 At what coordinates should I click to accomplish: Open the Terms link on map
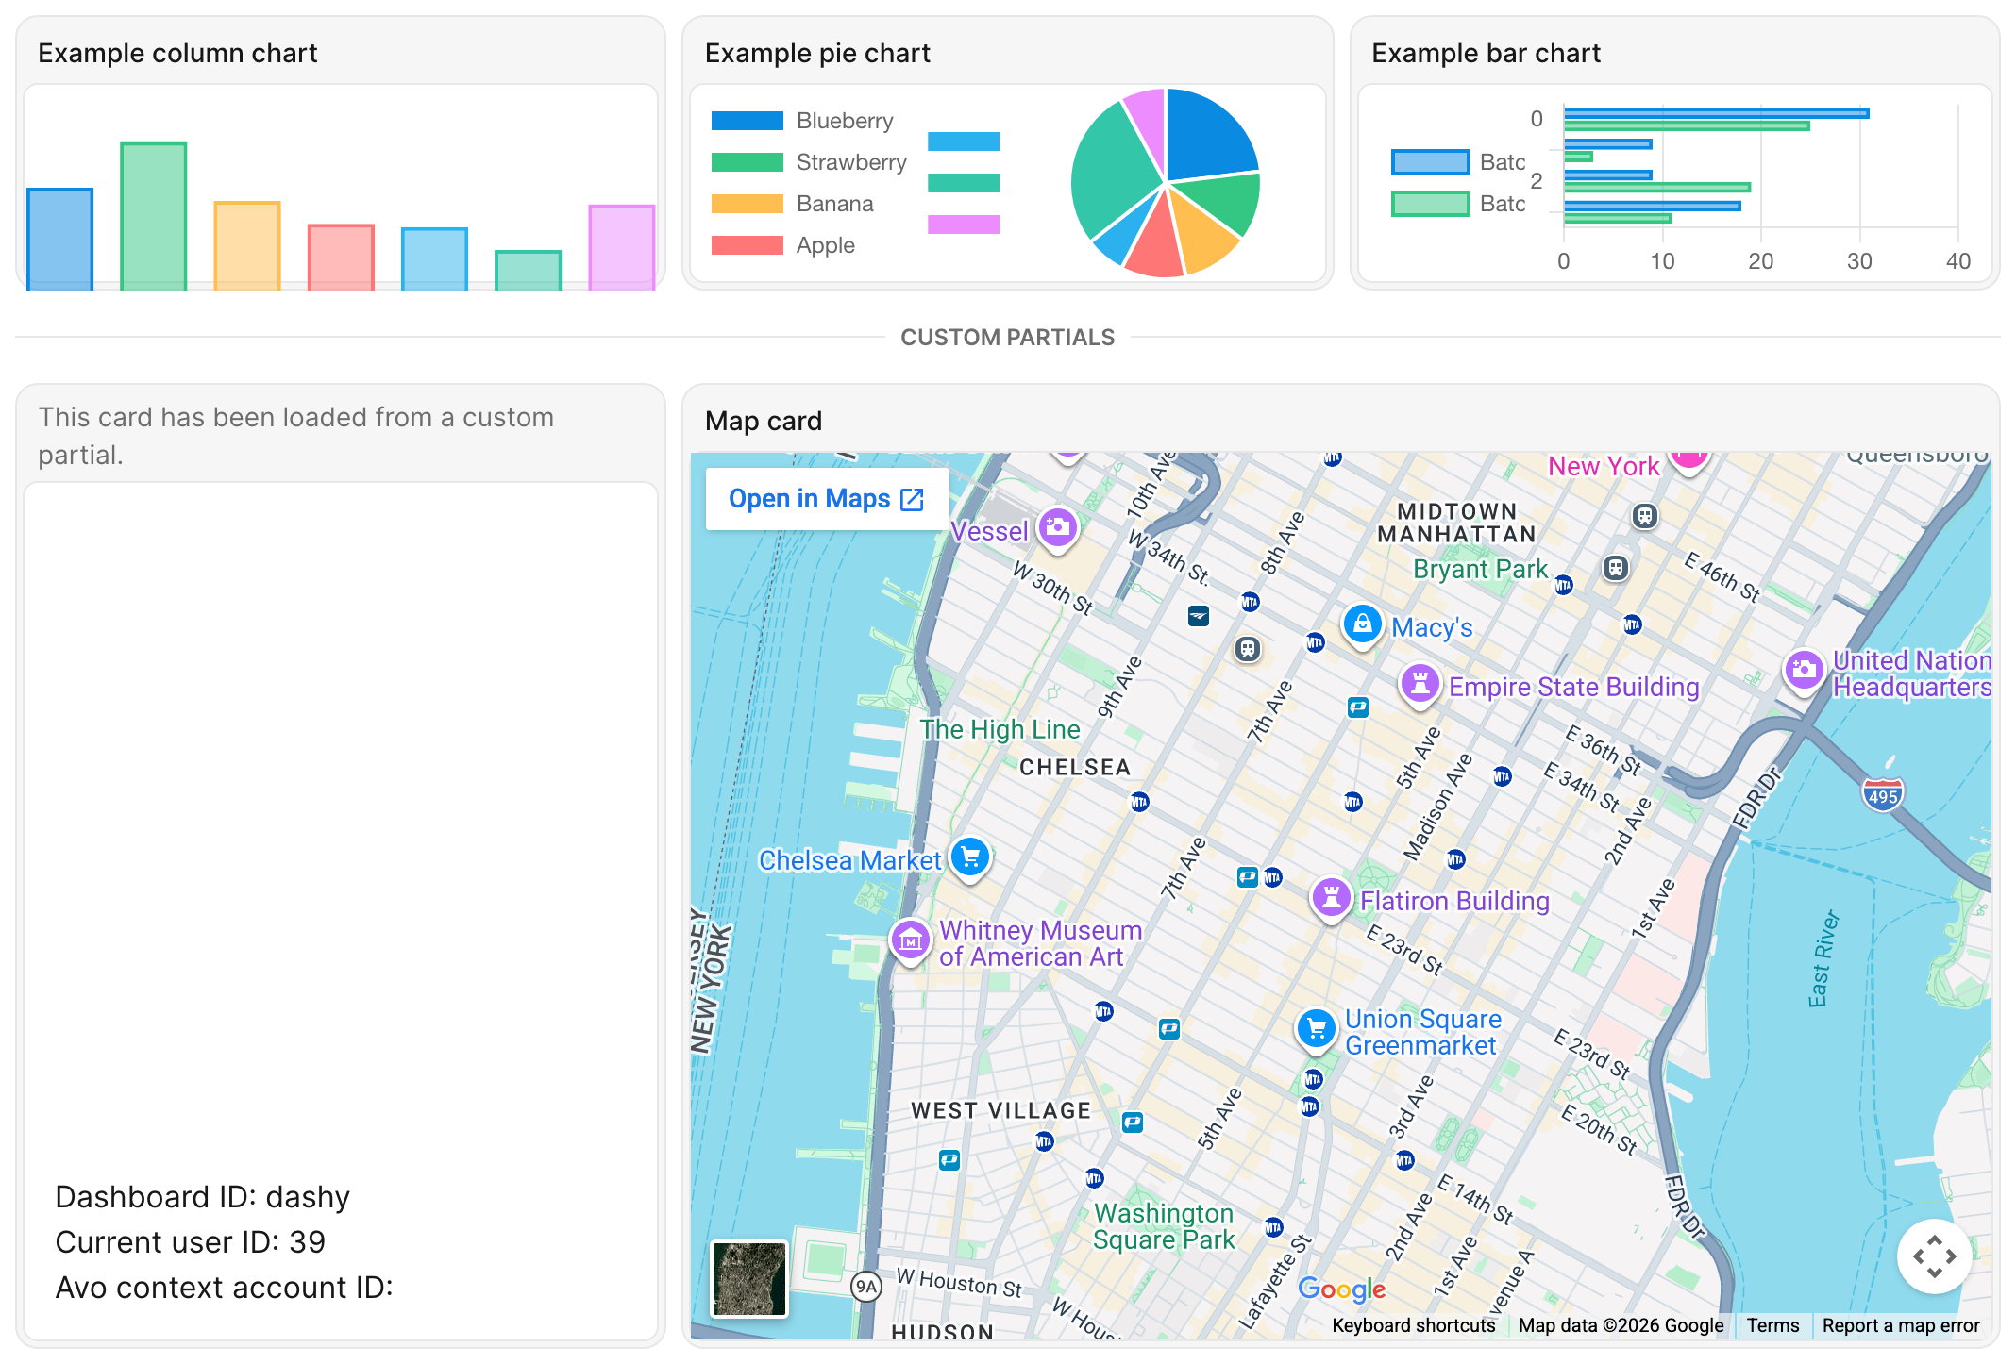click(1772, 1325)
